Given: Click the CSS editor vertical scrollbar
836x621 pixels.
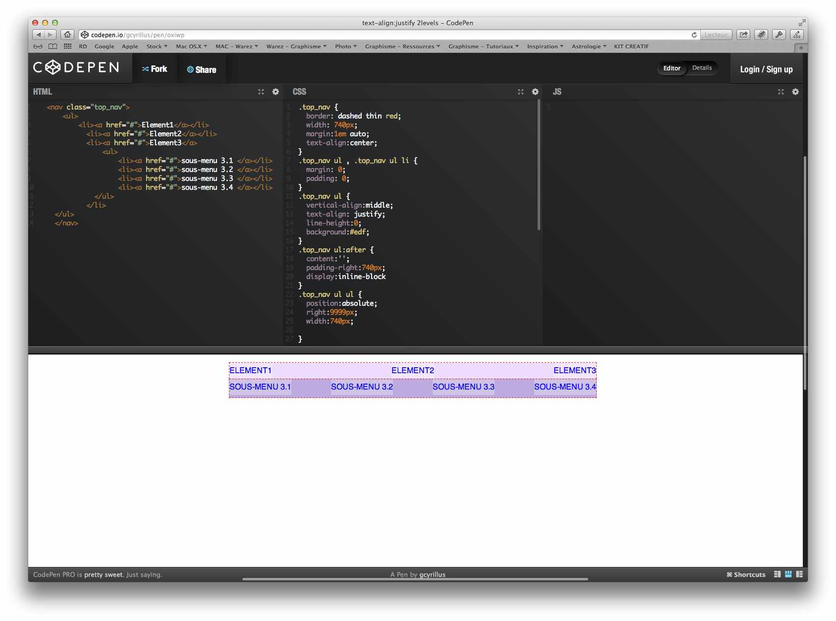Looking at the screenshot, I should tap(539, 165).
